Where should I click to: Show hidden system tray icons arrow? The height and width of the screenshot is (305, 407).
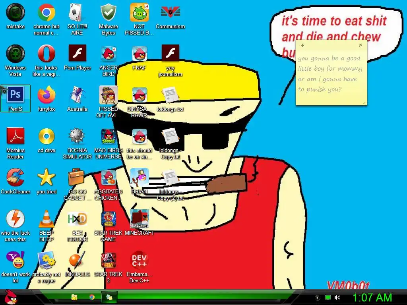point(318,298)
